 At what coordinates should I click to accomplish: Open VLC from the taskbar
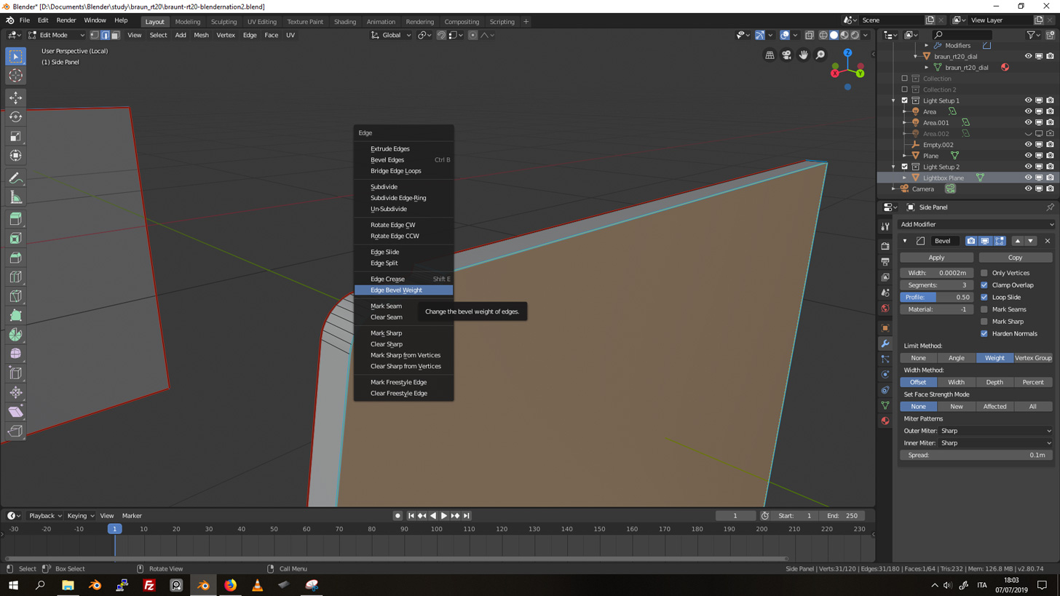pyautogui.click(x=257, y=585)
